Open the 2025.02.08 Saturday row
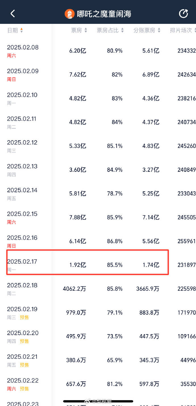Screen dimensions: 196x406 click(x=23, y=47)
